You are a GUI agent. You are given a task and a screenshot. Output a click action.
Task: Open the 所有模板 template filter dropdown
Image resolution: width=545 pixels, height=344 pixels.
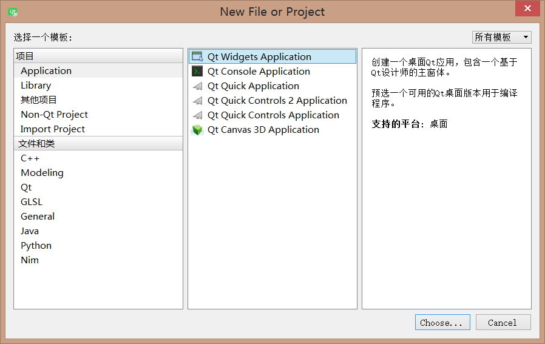point(501,37)
